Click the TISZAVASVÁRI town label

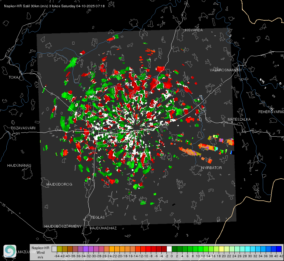point(23,128)
